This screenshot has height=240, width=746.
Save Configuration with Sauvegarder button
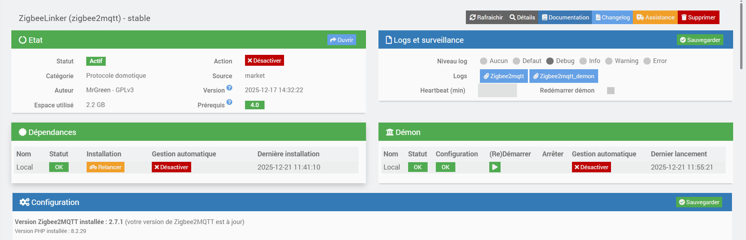[x=699, y=202]
